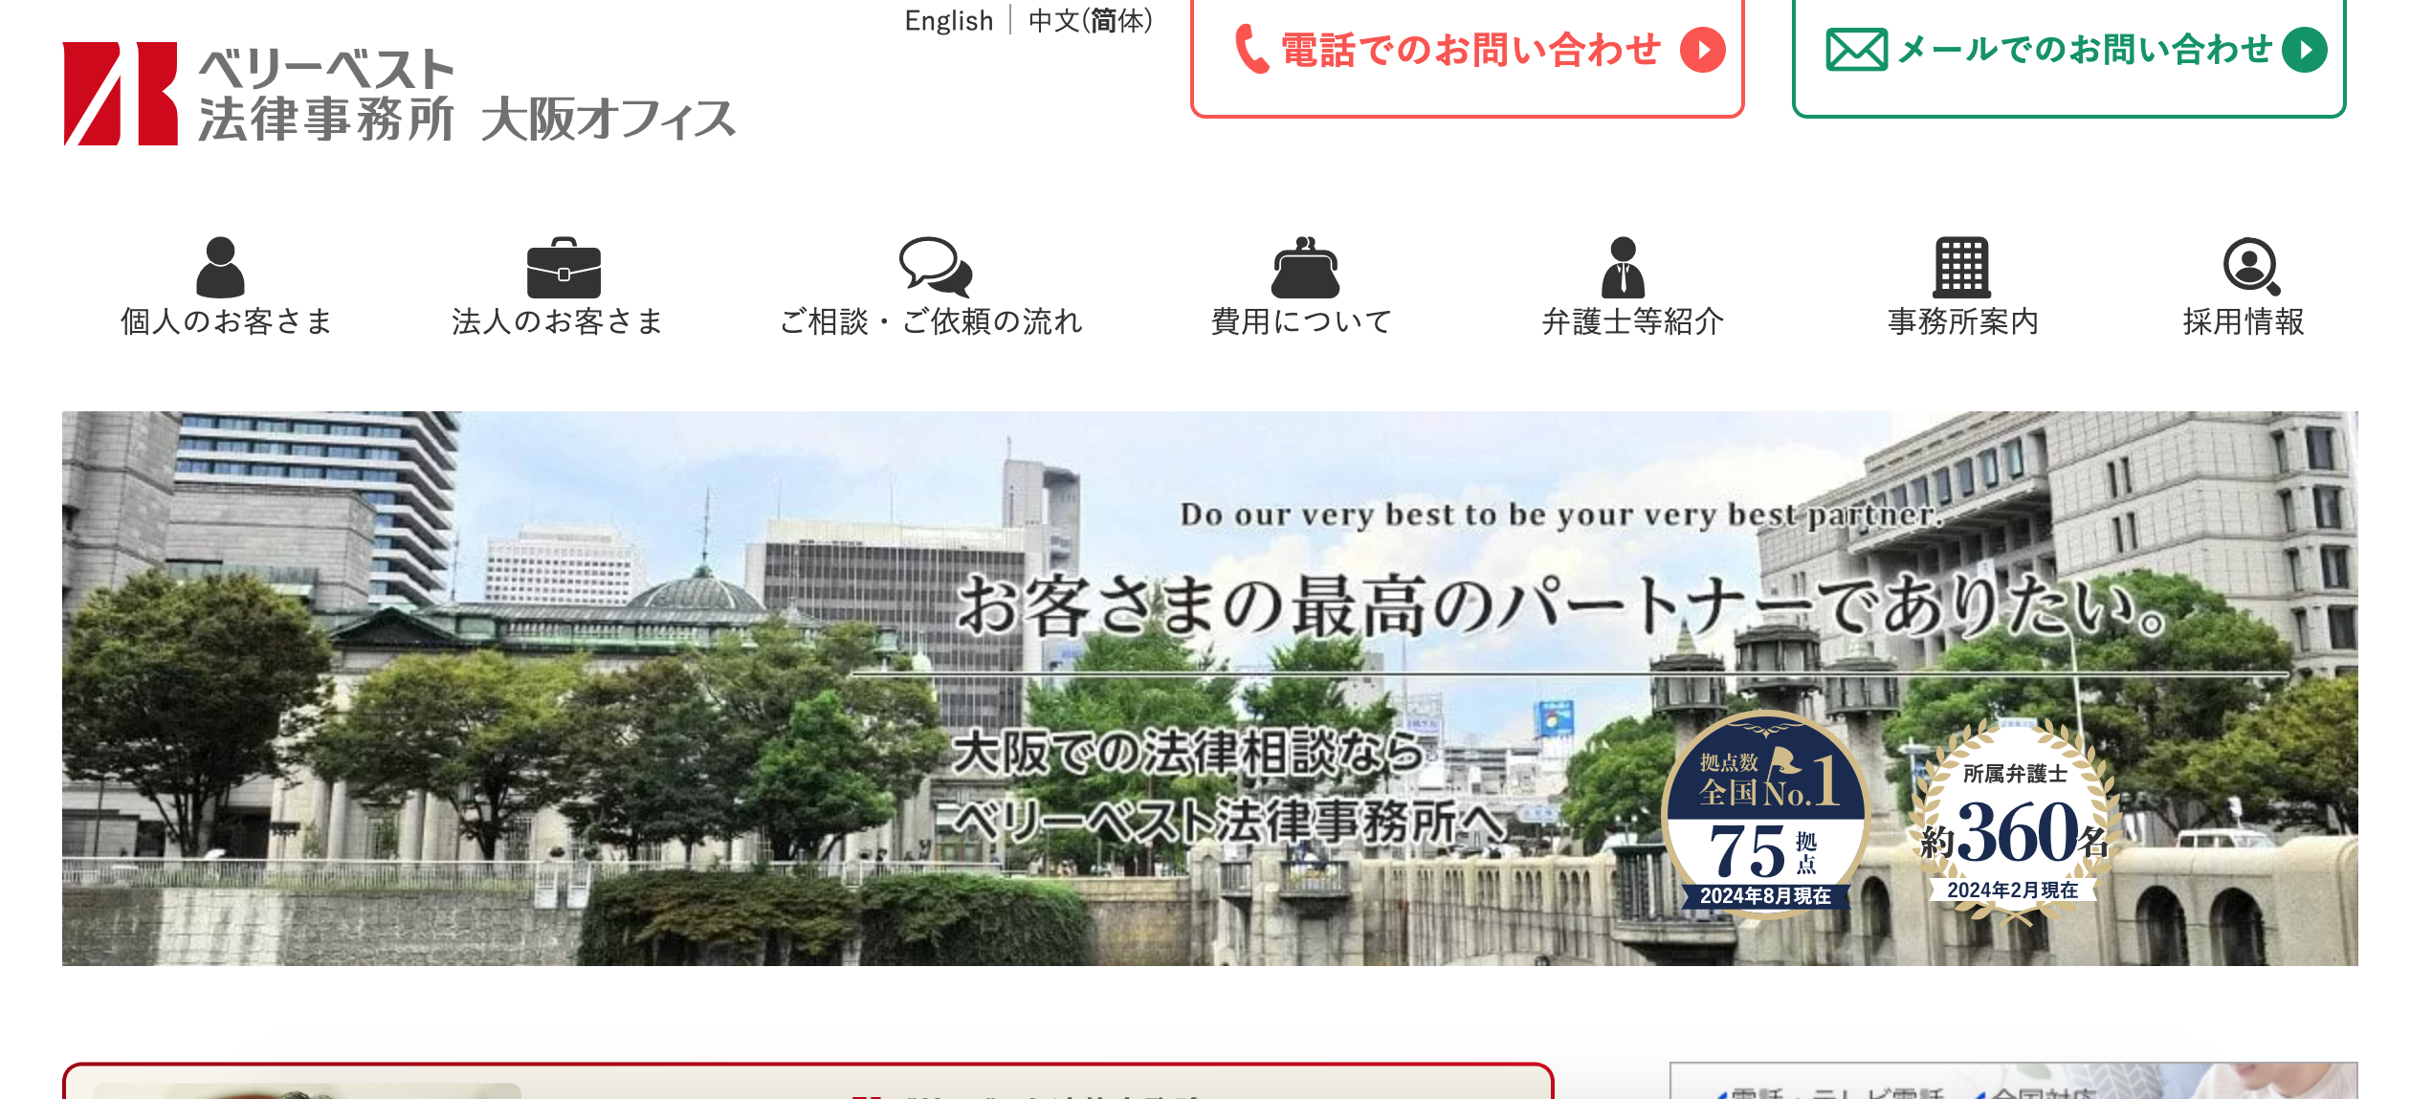
Task: Click the magnifier person icon for 採用情報
Action: pyautogui.click(x=2250, y=267)
